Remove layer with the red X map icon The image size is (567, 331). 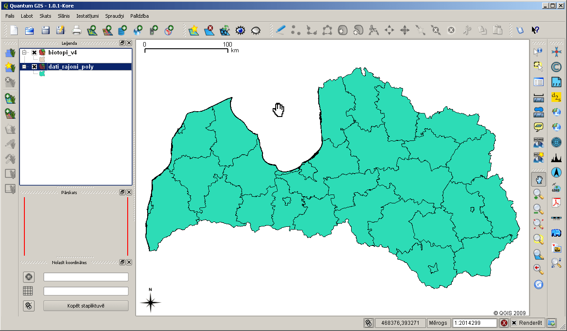[209, 30]
